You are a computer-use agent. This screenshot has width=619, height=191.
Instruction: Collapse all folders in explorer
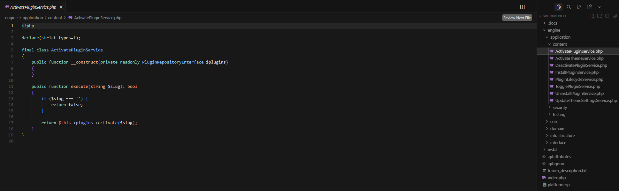(x=615, y=16)
